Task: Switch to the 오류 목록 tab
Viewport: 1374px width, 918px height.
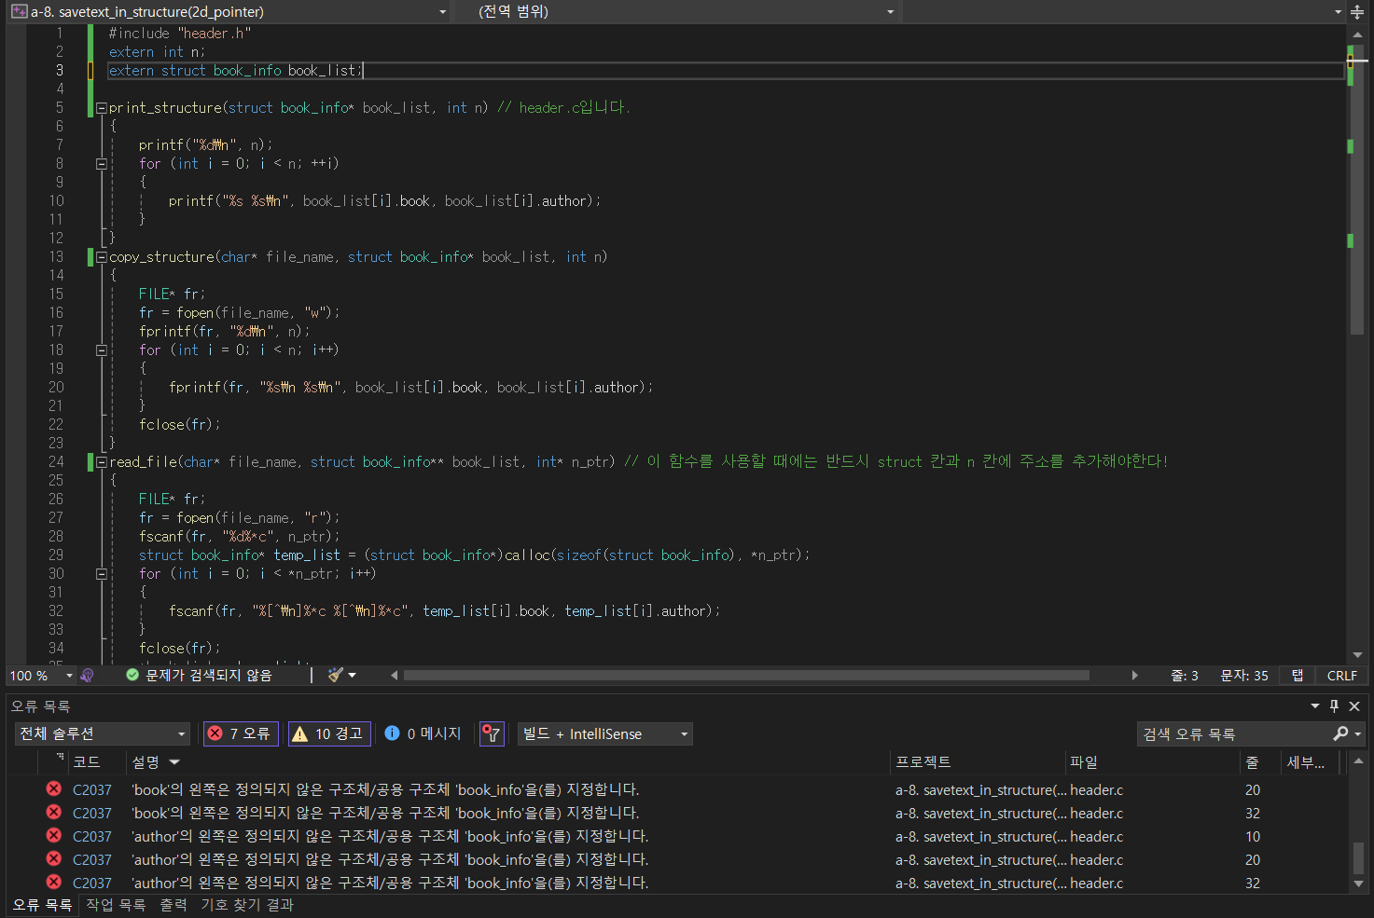Action: point(43,905)
